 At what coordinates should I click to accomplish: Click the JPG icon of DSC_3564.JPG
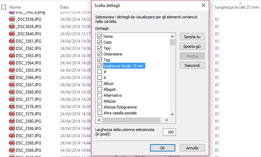point(12,63)
